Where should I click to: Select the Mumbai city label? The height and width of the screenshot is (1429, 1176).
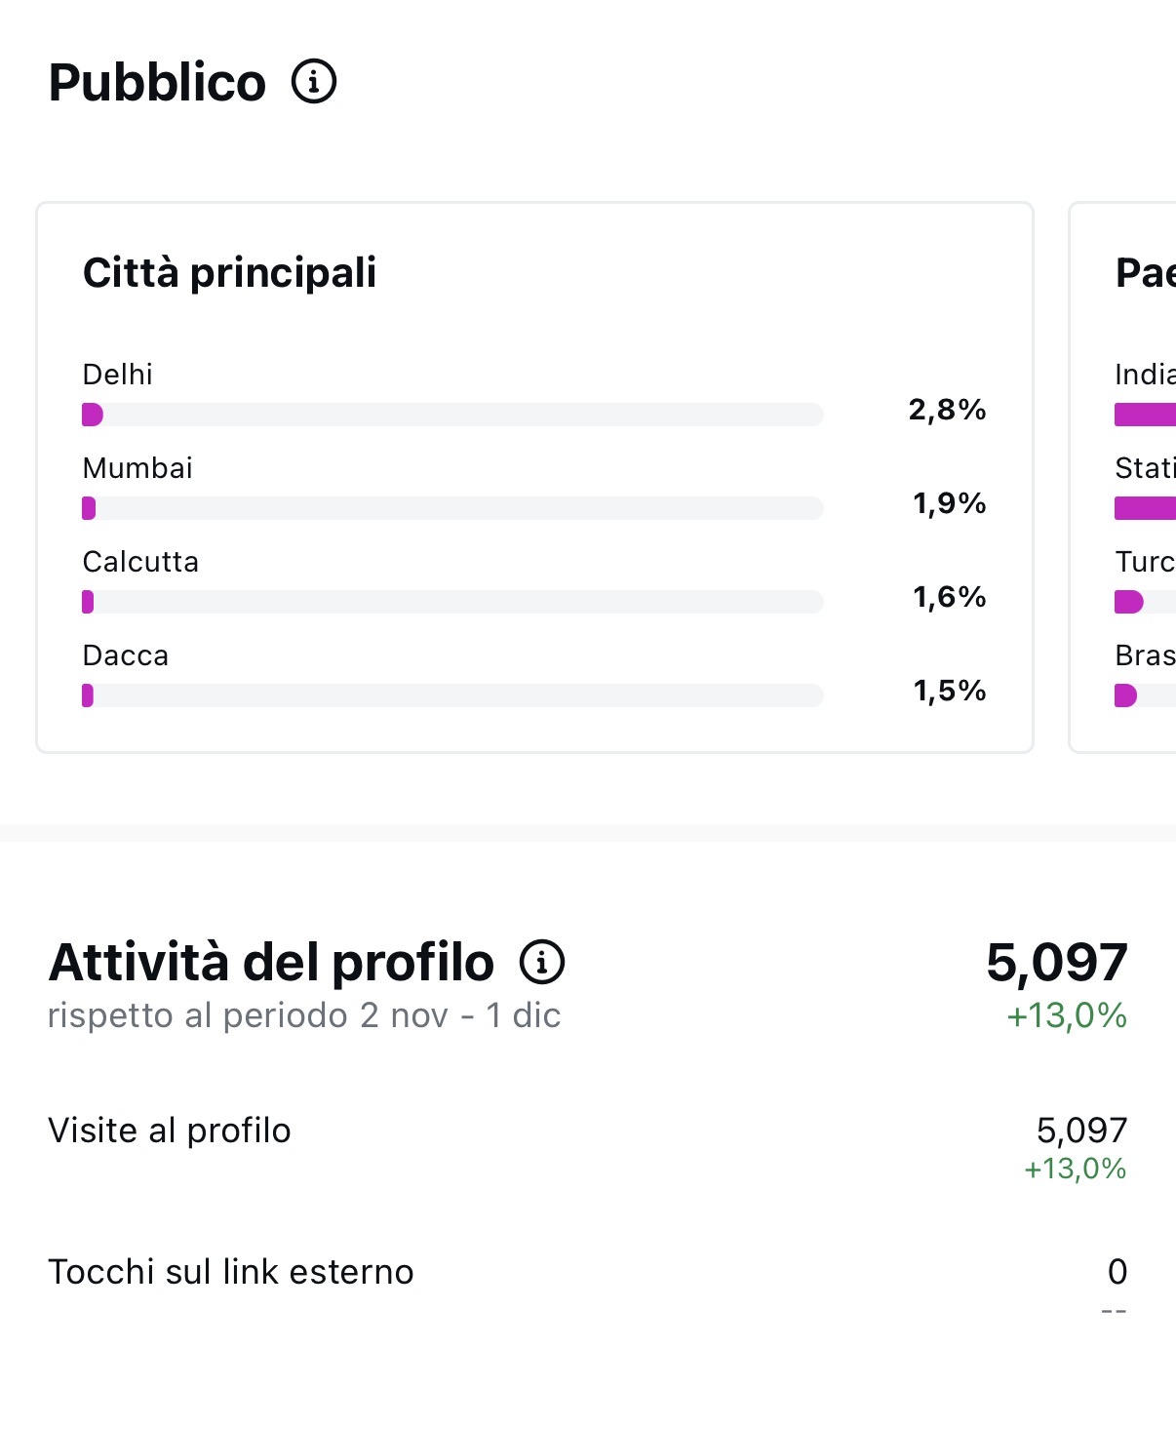(137, 468)
